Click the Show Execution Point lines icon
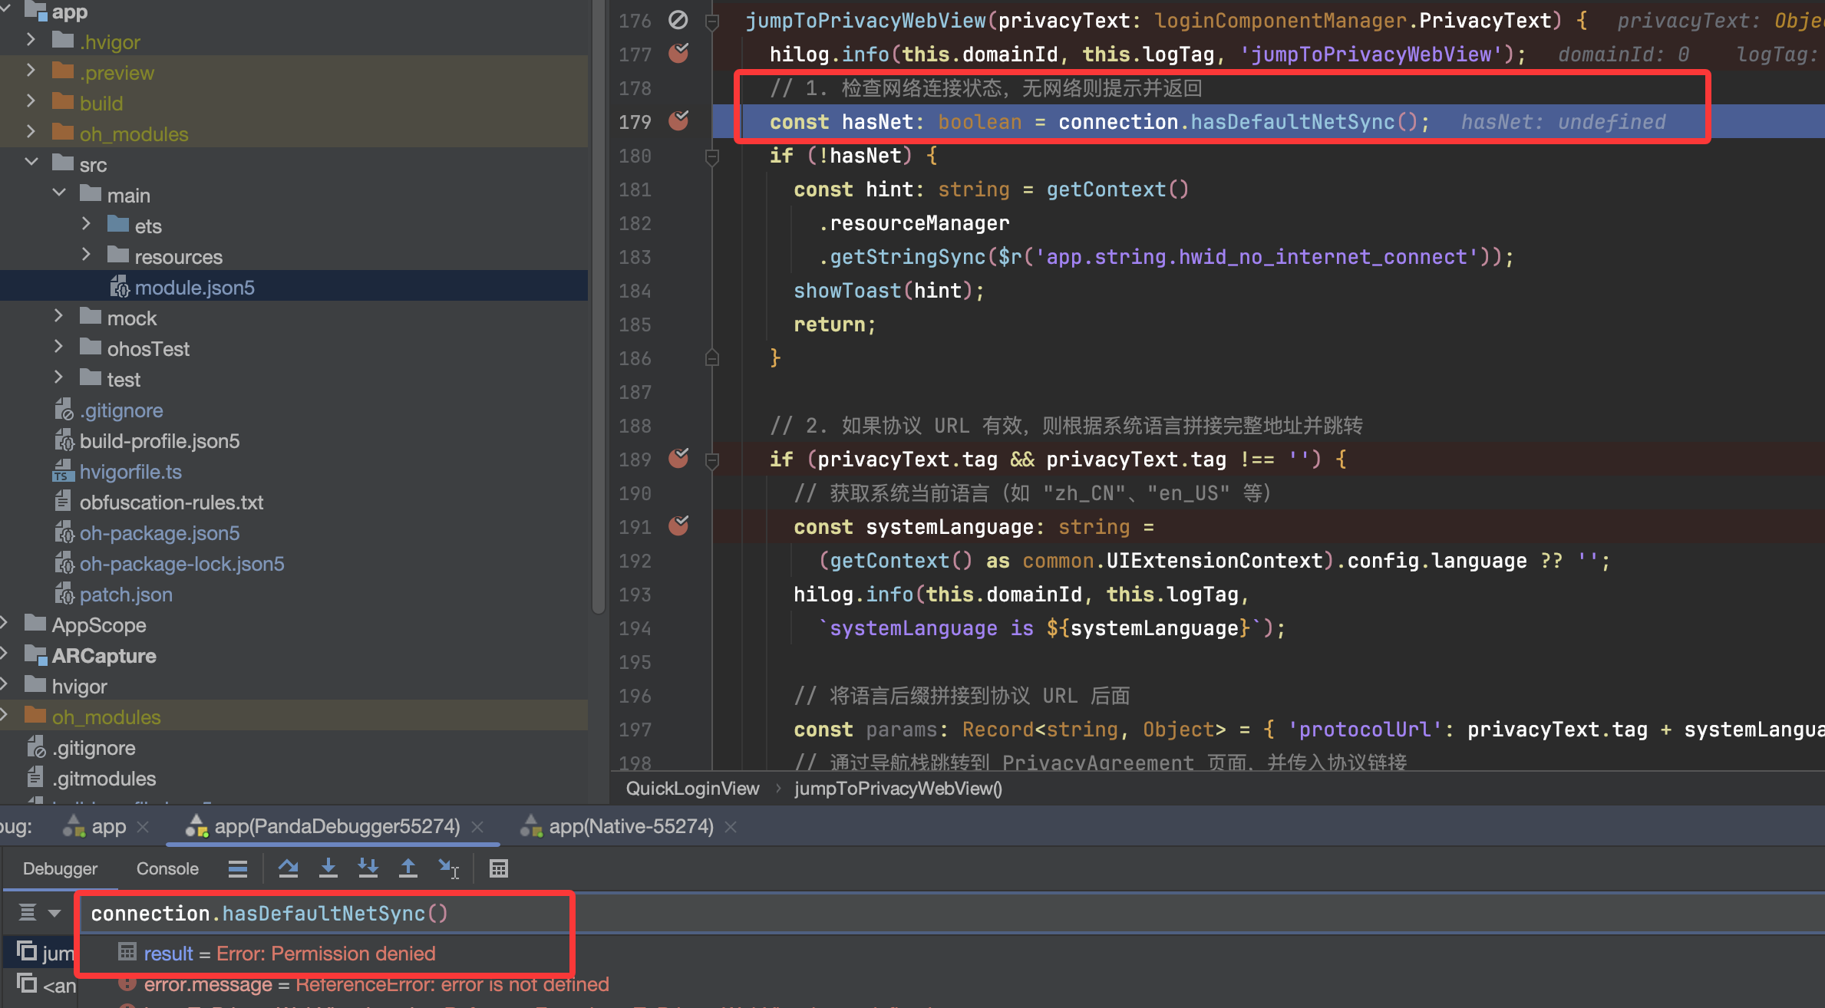 (238, 868)
